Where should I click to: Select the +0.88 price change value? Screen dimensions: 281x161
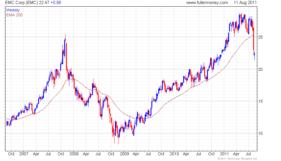coord(56,3)
